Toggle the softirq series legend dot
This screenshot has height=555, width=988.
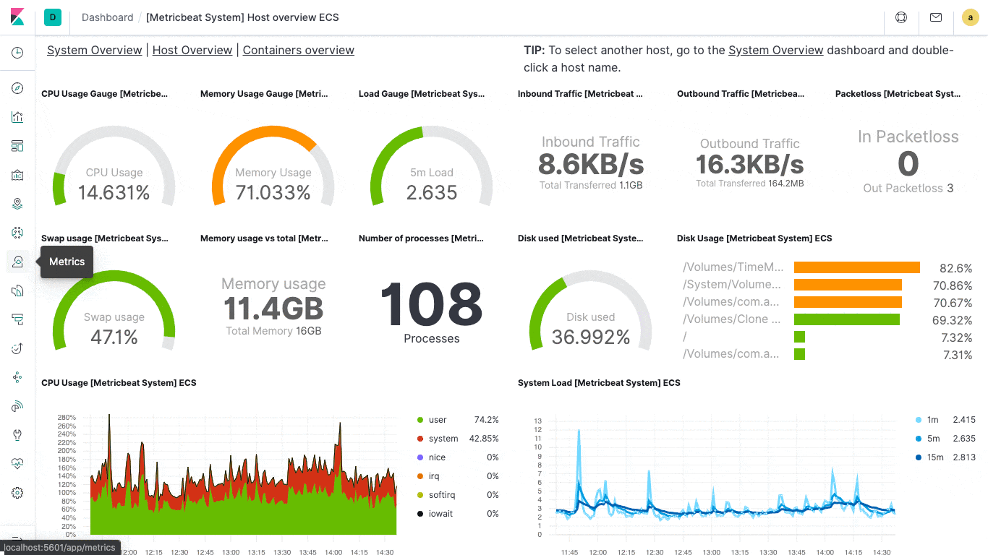pos(420,495)
